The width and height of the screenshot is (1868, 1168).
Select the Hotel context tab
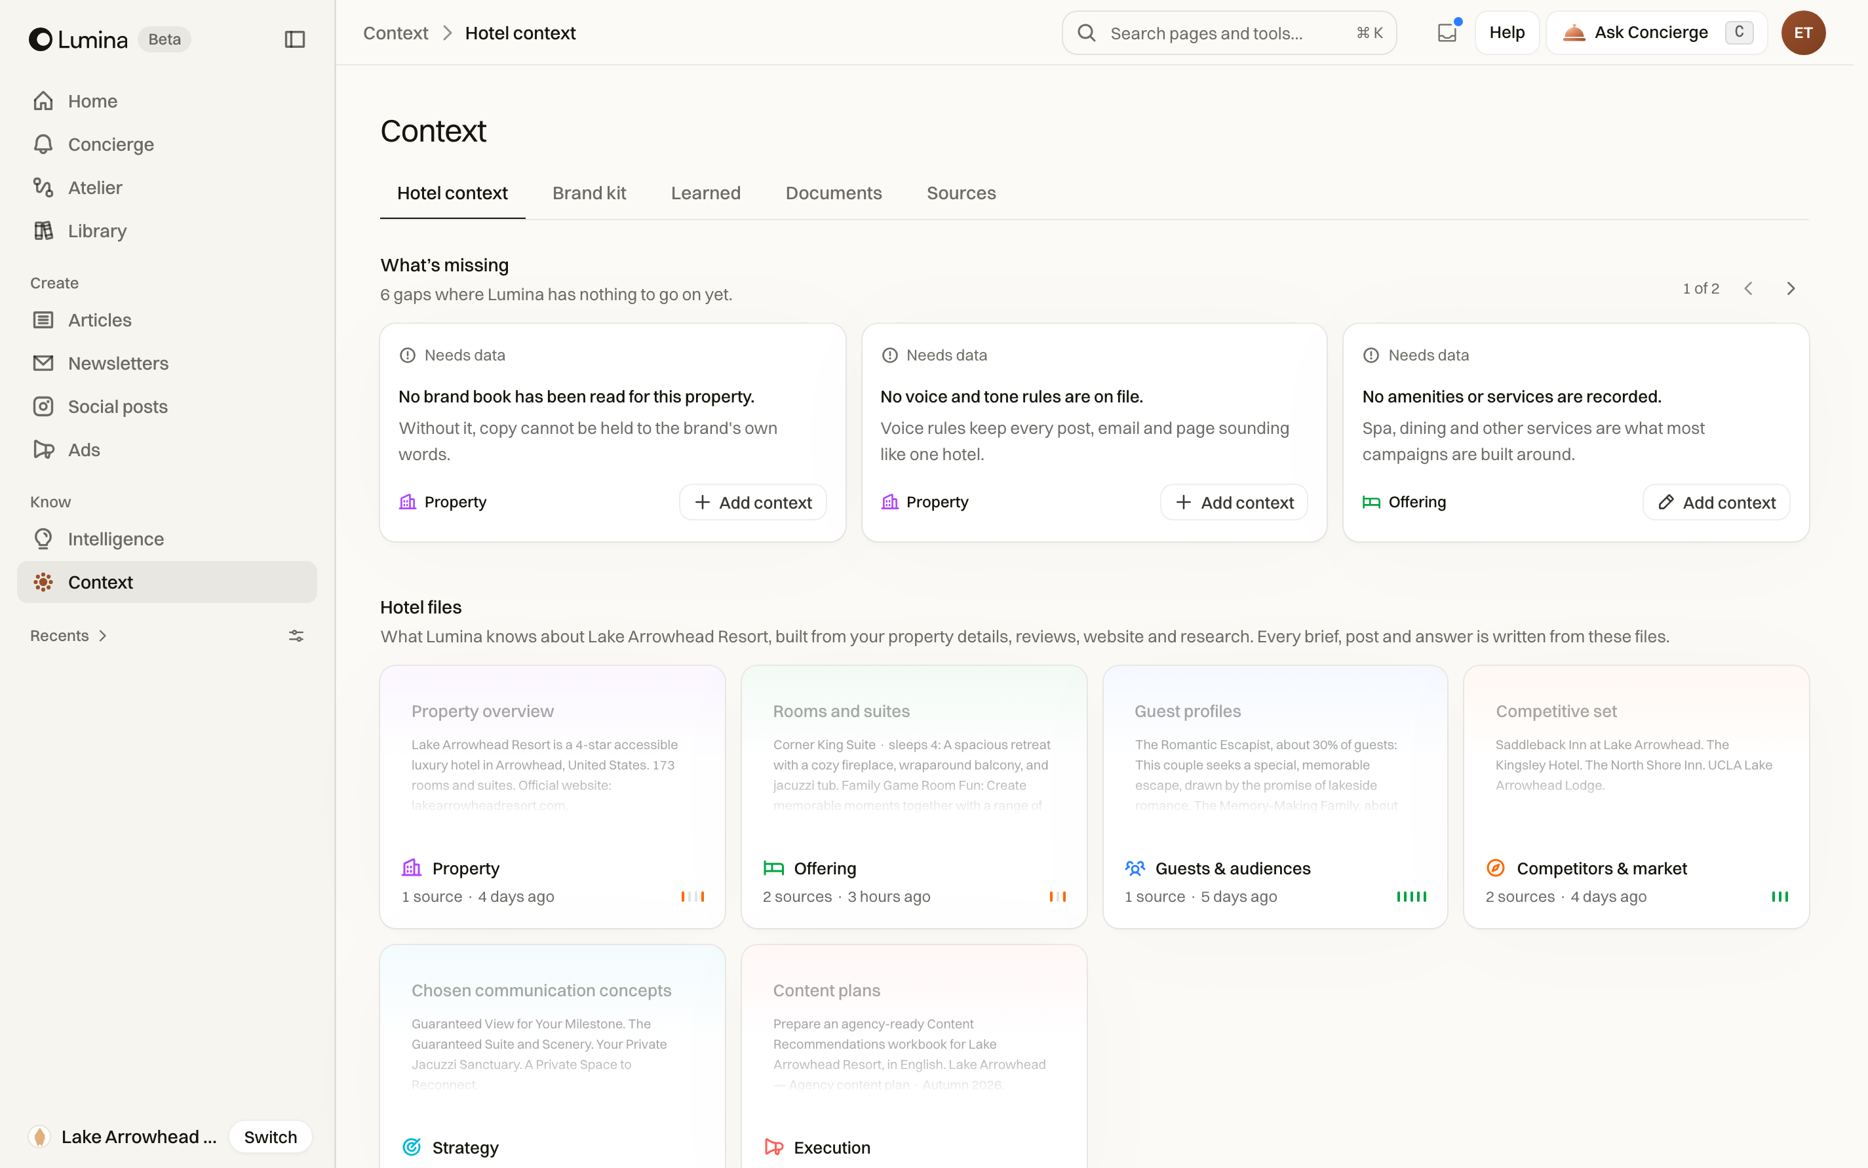point(452,193)
